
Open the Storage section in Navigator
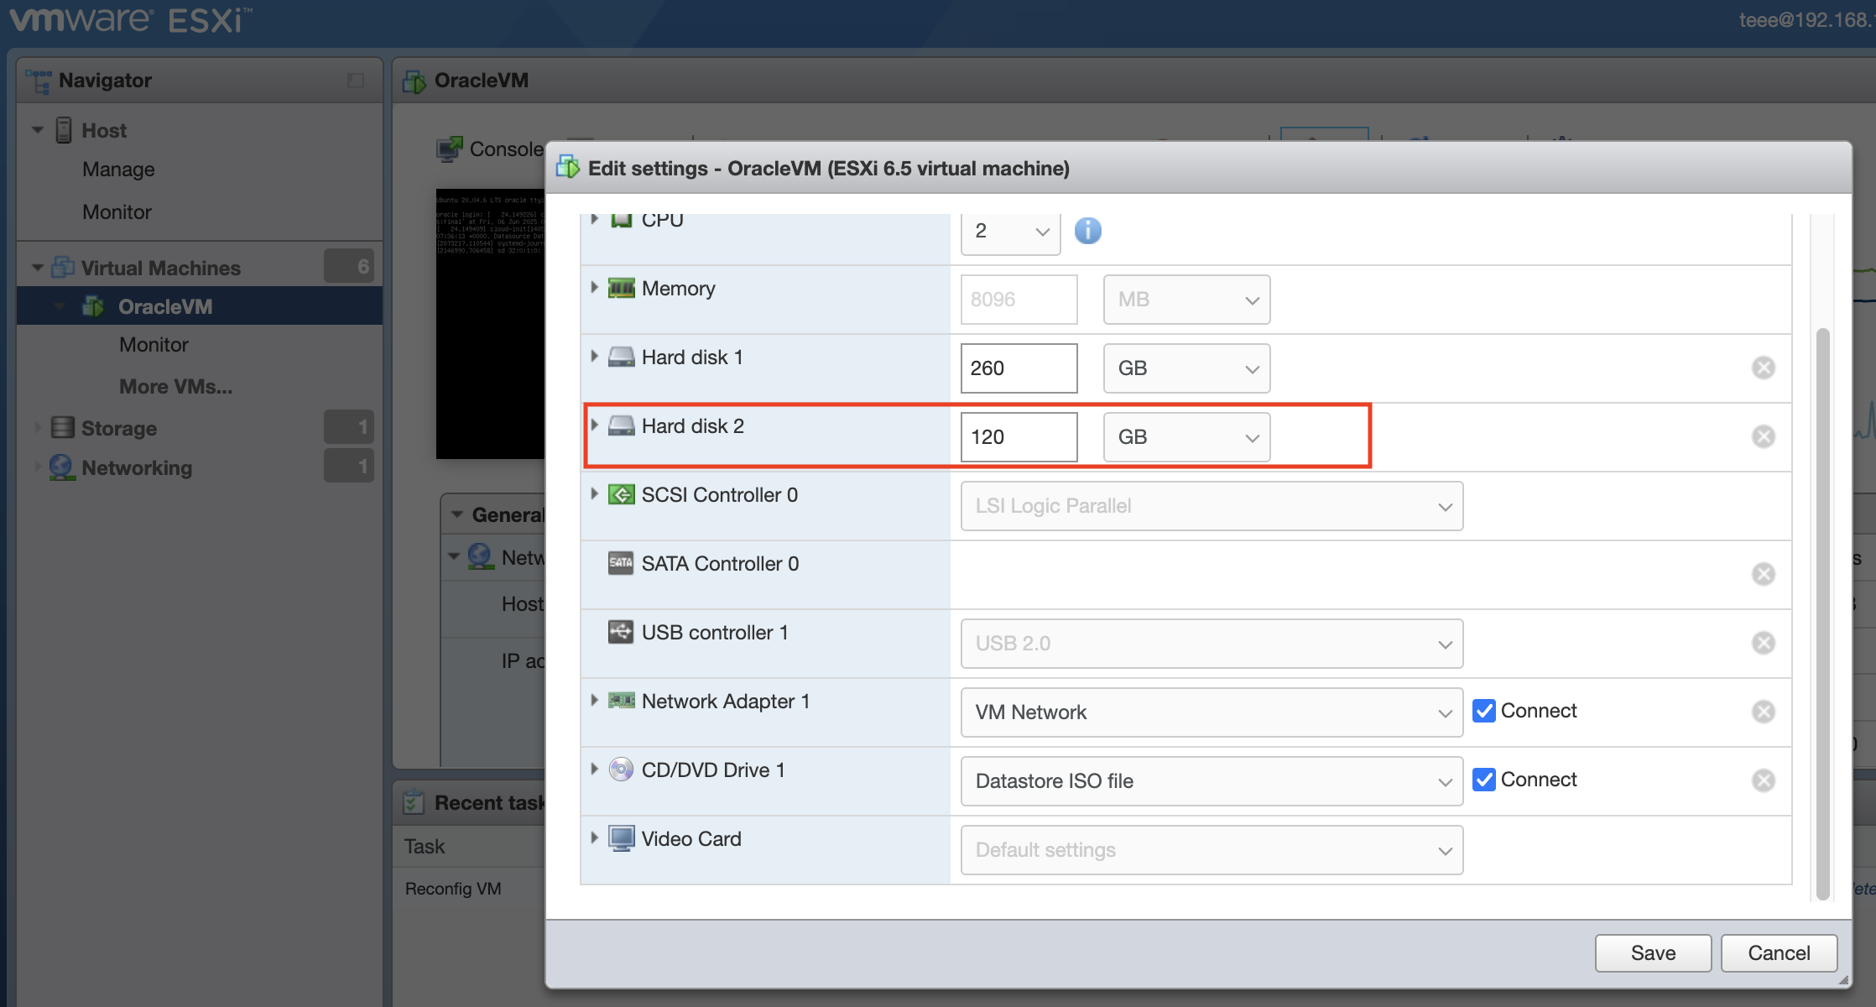coord(119,427)
